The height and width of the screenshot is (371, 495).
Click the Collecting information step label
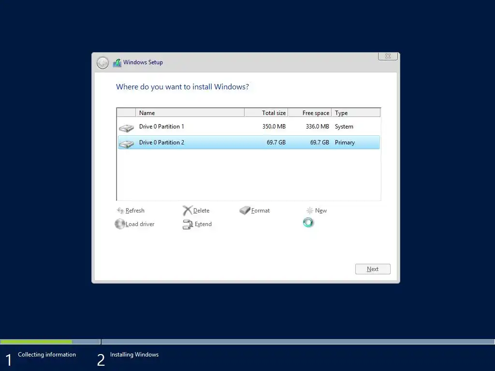(x=47, y=355)
